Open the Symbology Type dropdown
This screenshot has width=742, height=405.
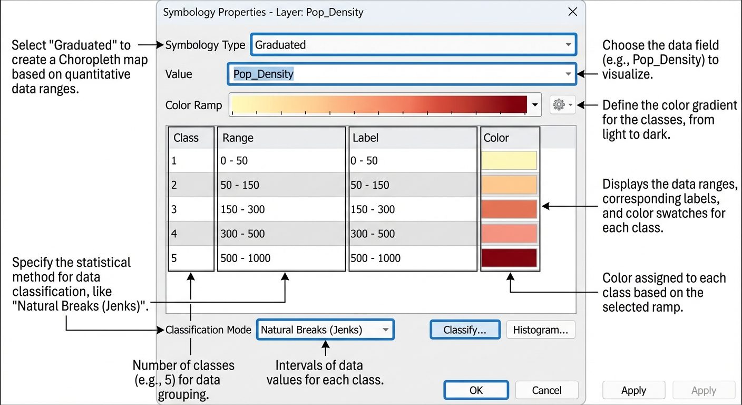point(570,45)
